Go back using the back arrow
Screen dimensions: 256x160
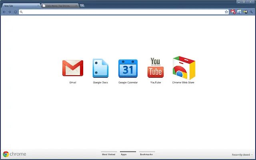[4, 12]
